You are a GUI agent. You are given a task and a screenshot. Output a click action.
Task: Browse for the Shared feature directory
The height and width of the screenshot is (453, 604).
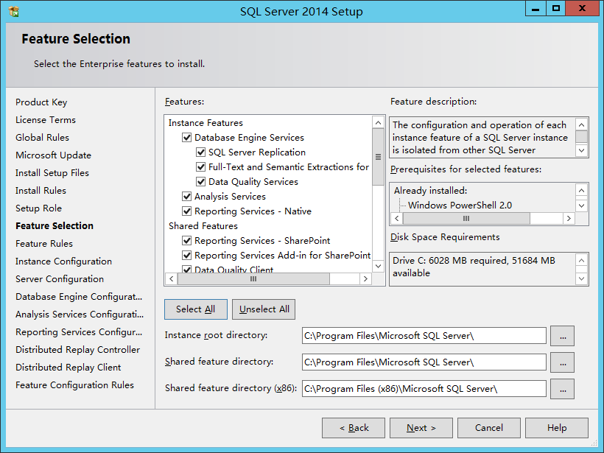point(563,362)
